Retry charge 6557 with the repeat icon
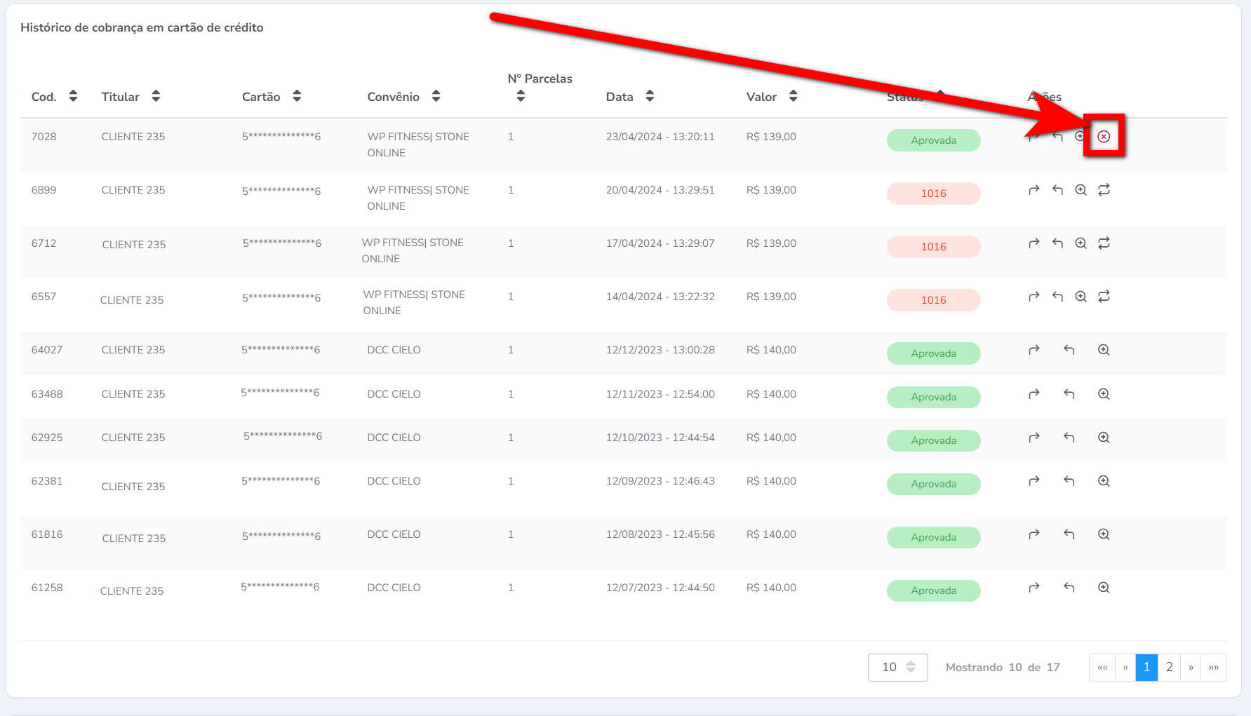1251x716 pixels. point(1104,297)
